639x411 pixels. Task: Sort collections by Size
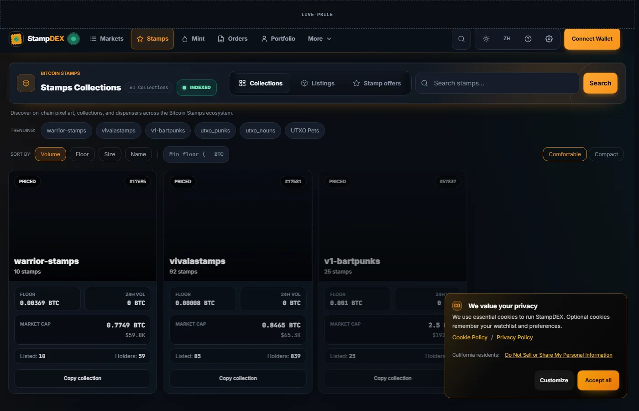coord(110,154)
